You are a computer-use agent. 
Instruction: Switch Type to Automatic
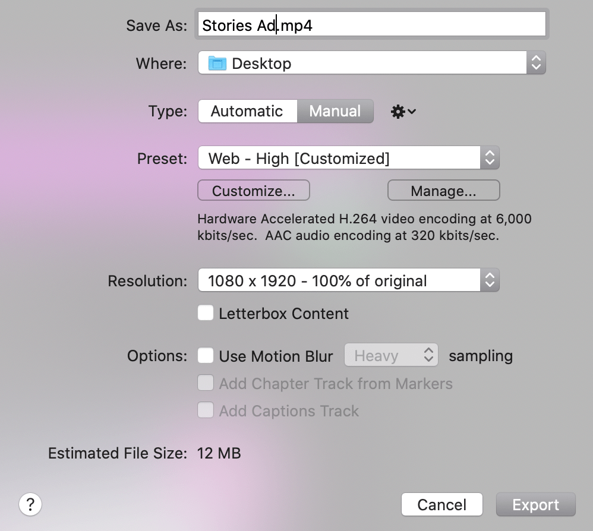[x=247, y=111]
